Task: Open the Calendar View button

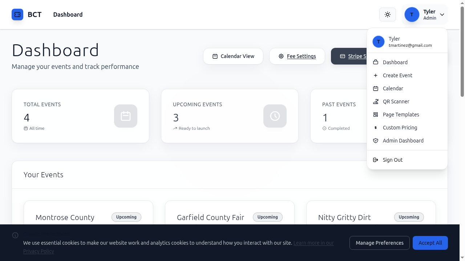Action: [x=233, y=56]
